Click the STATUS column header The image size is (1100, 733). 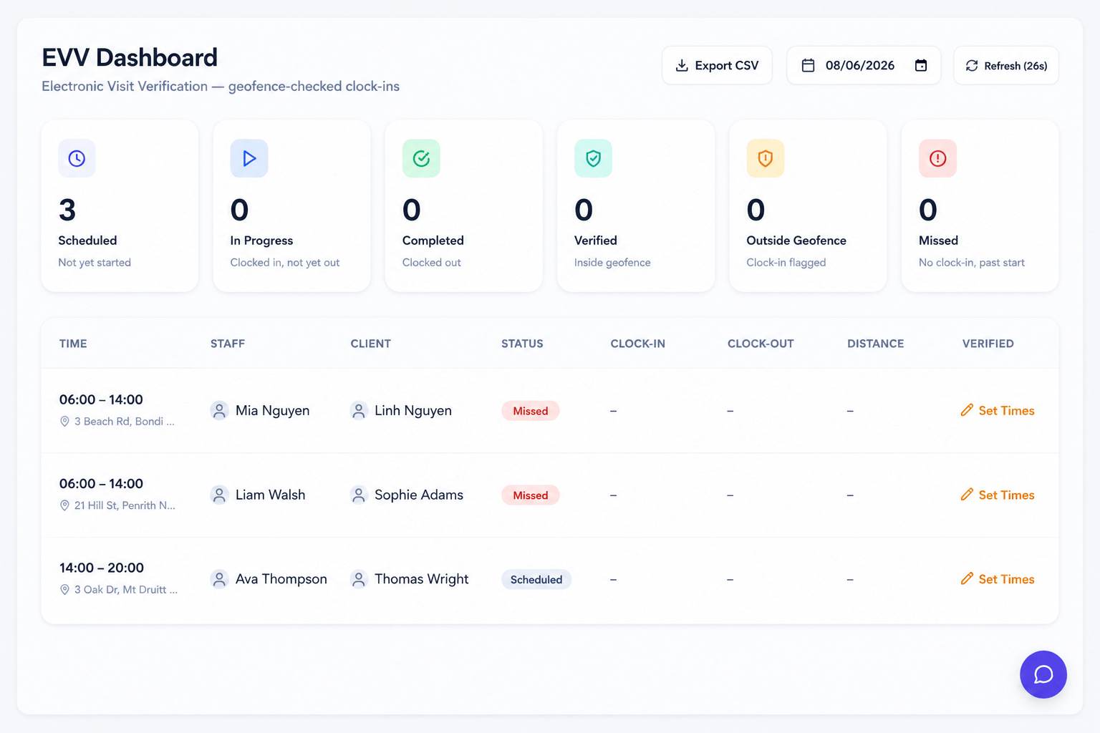[x=522, y=344]
